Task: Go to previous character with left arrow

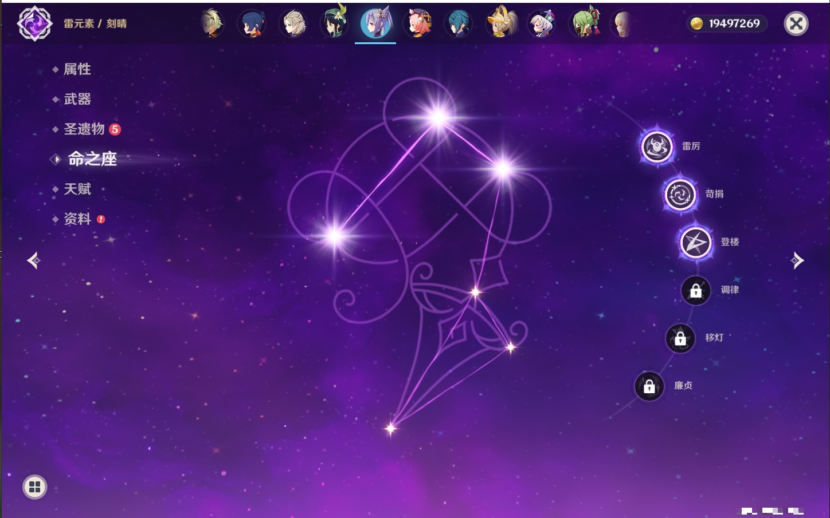Action: [x=33, y=260]
